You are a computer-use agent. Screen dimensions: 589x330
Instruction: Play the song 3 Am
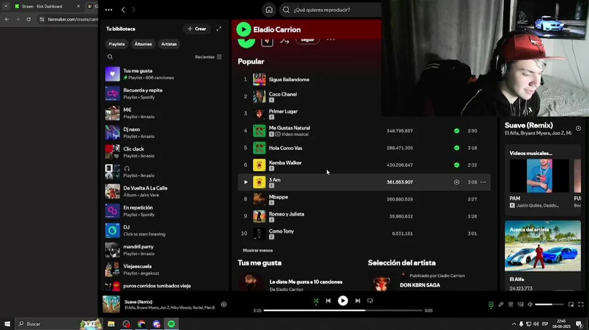246,182
